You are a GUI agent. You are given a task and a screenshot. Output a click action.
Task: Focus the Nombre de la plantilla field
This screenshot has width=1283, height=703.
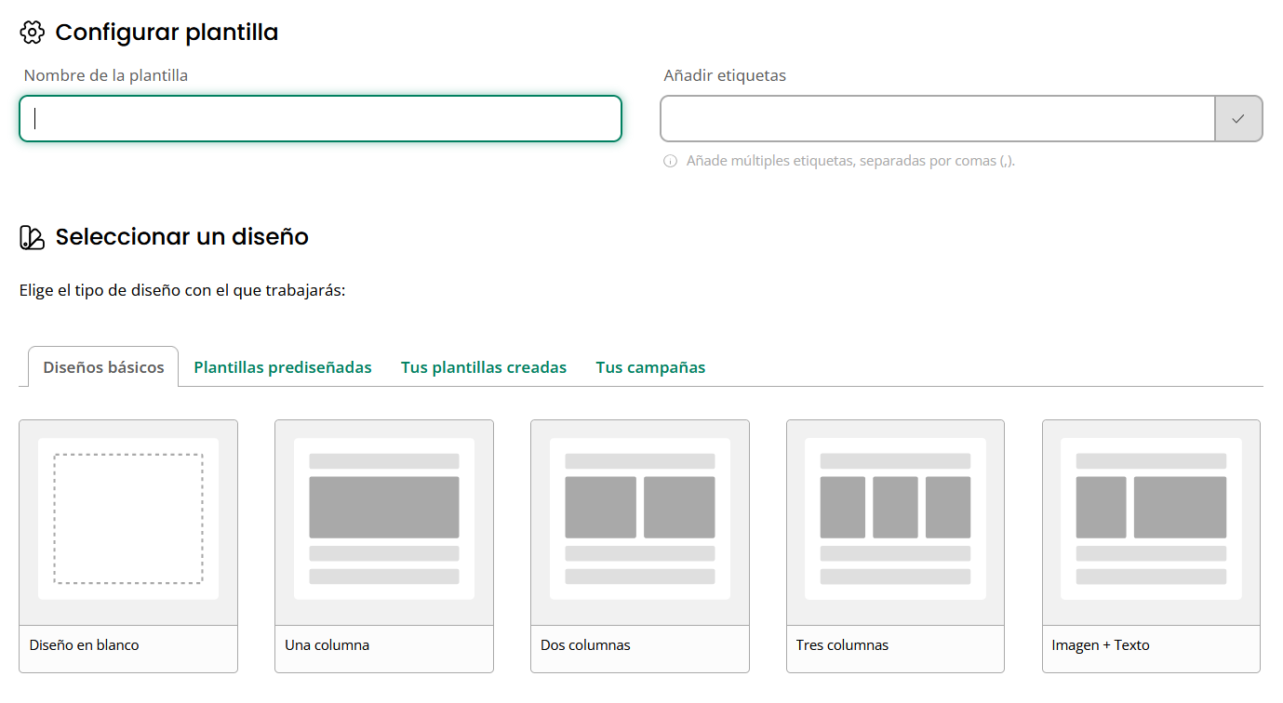coord(320,119)
